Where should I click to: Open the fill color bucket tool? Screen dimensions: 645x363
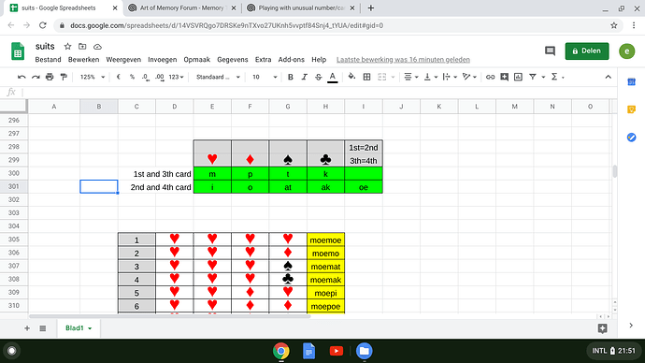click(x=351, y=77)
